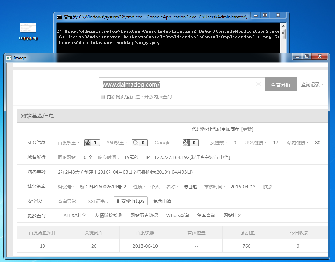
Task: Click the www.daimadog.com URL input field
Action: click(182, 84)
